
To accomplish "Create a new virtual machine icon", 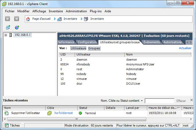I will 8,27.
